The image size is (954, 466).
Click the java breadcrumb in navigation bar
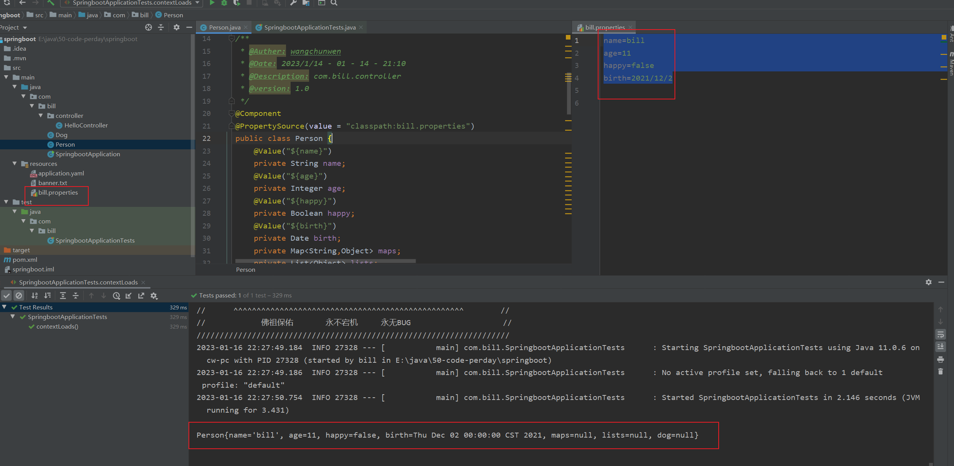[92, 15]
